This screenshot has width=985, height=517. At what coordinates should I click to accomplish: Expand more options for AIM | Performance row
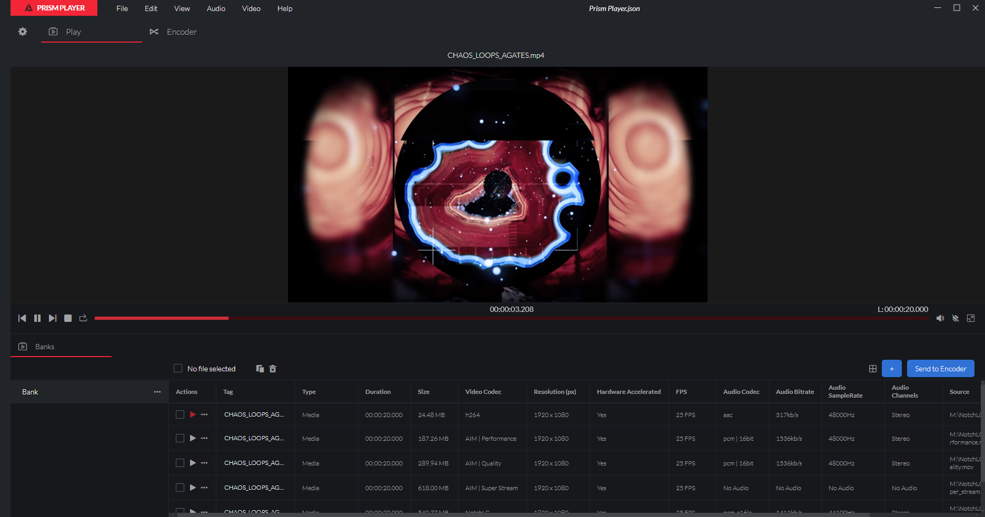tap(204, 438)
